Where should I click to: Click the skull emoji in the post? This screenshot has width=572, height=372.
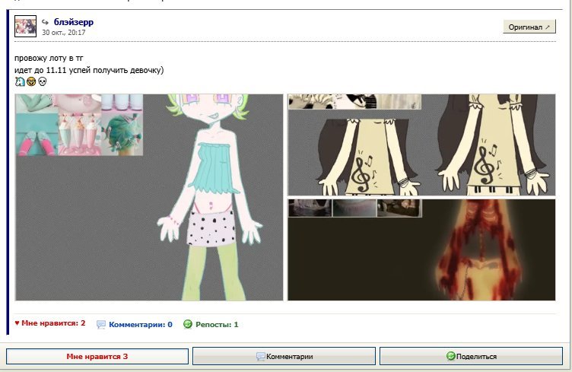point(43,81)
